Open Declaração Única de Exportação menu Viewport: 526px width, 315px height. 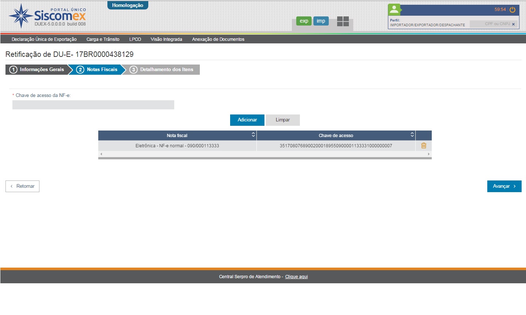[x=44, y=39]
